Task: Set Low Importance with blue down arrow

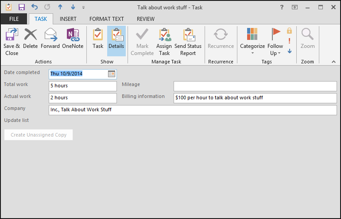Action: click(x=290, y=51)
